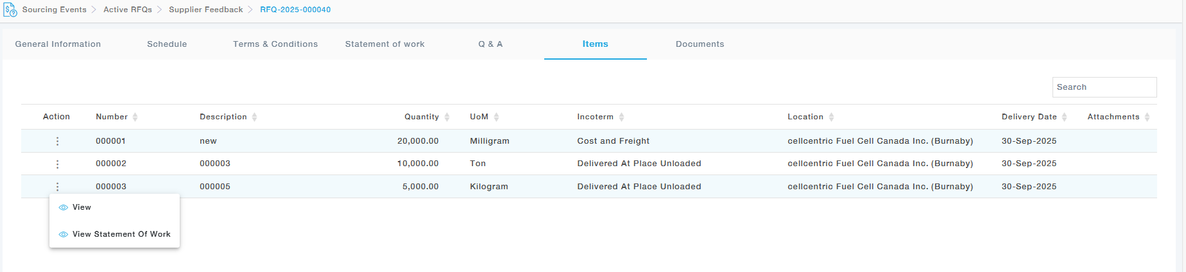Viewport: 1186px width, 272px height.
Task: Choose View Statement Of Work menu option
Action: click(x=121, y=234)
